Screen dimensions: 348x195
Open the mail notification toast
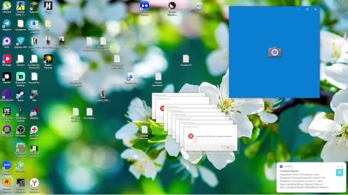click(311, 178)
